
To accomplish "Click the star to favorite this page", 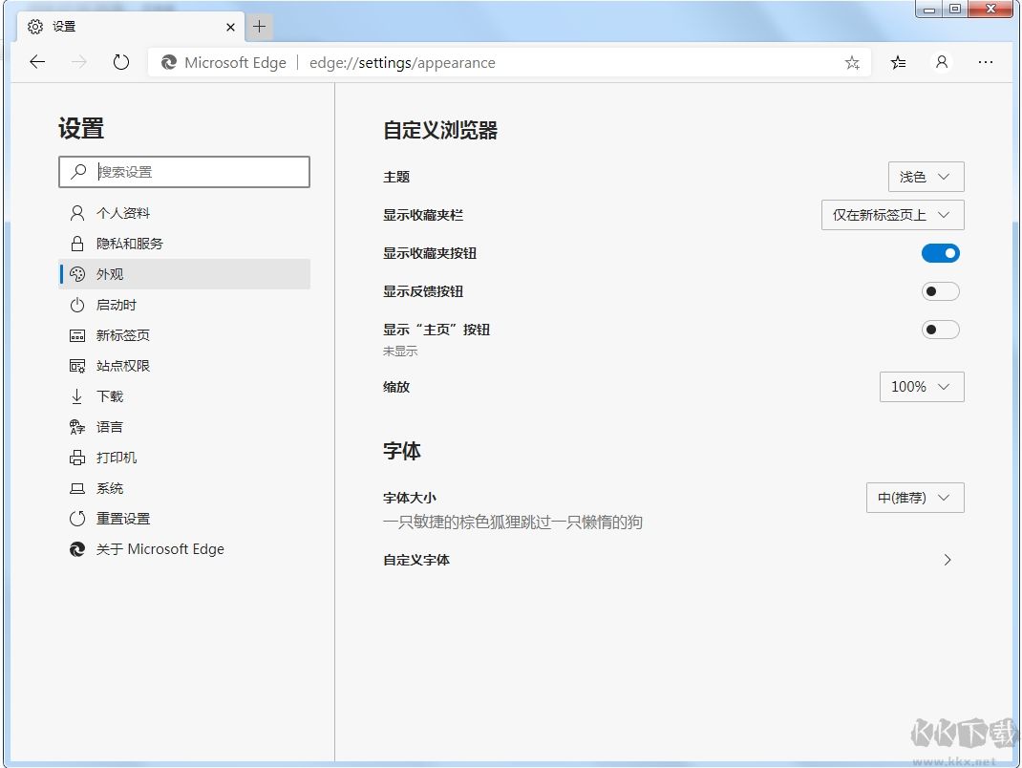I will pyautogui.click(x=852, y=63).
